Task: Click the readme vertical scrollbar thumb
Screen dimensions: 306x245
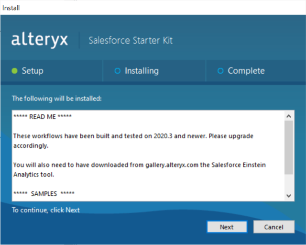Action: 289,147
